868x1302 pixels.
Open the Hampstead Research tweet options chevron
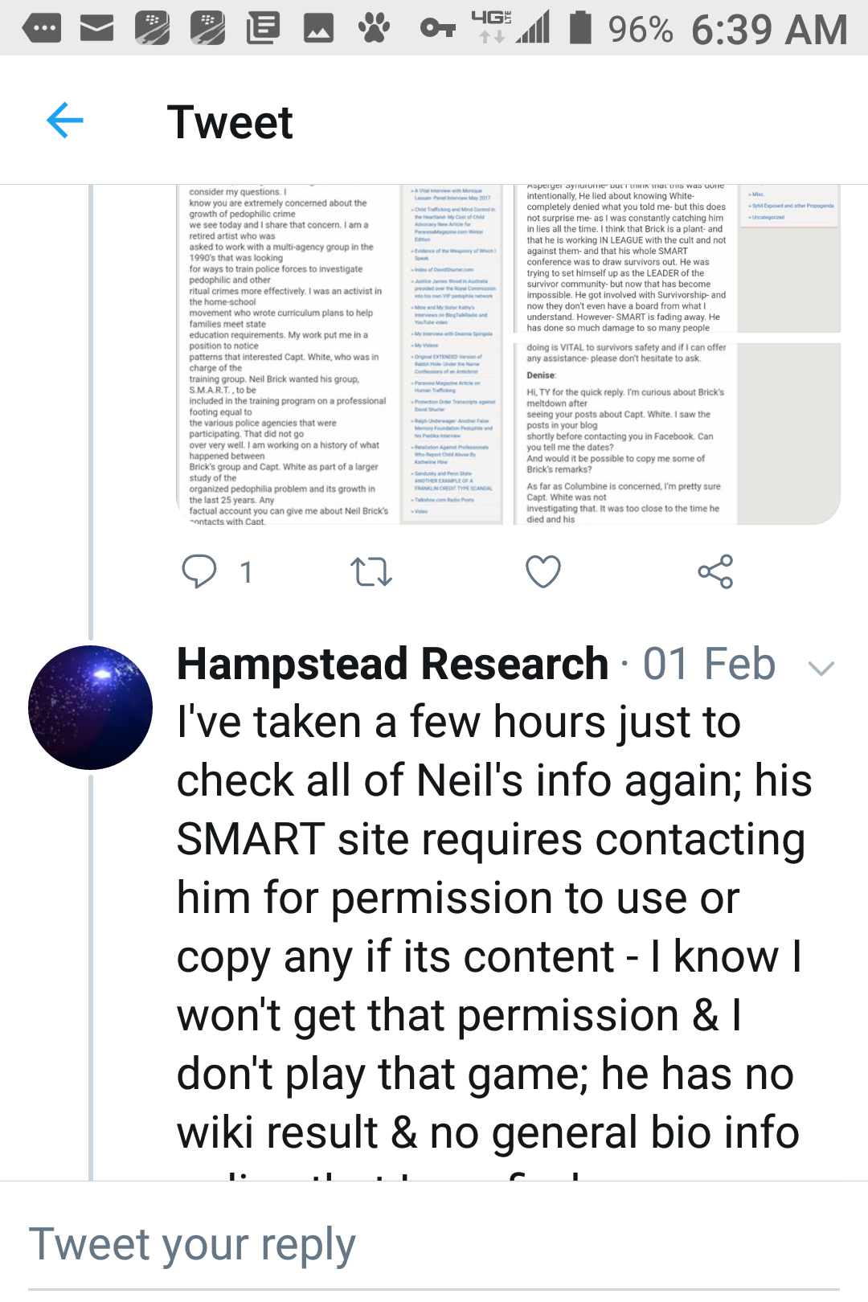[821, 668]
